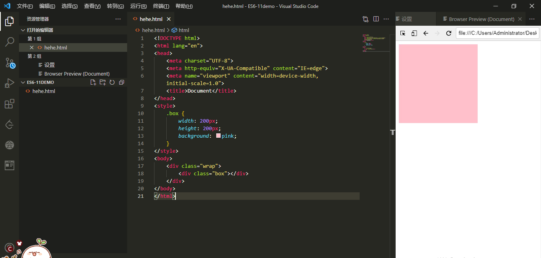The width and height of the screenshot is (541, 258).
Task: Open the Run and Debug panel
Action: [x=10, y=83]
